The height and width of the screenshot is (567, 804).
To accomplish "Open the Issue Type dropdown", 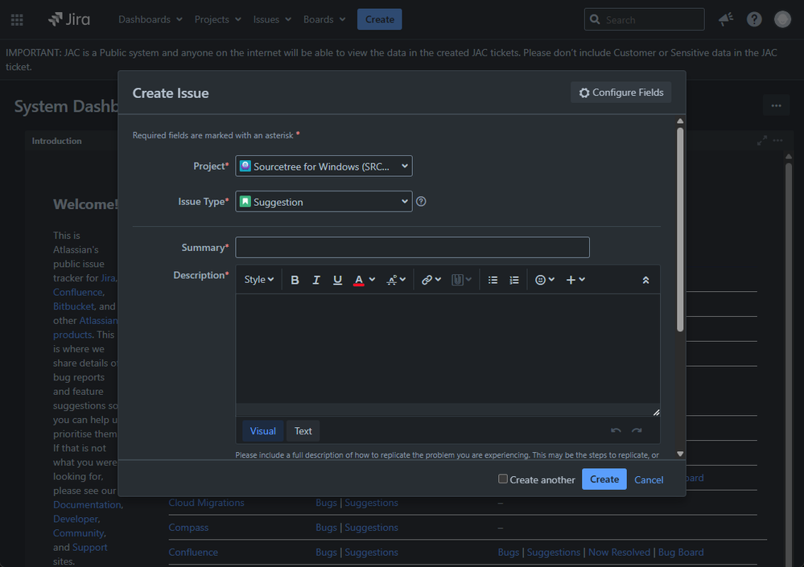I will pyautogui.click(x=324, y=201).
